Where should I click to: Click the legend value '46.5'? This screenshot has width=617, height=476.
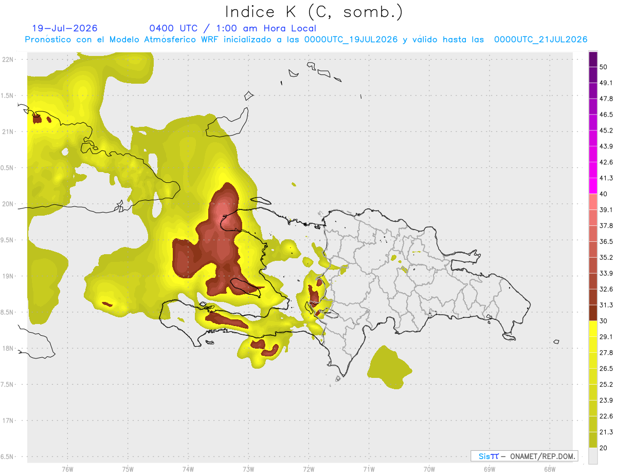606,115
